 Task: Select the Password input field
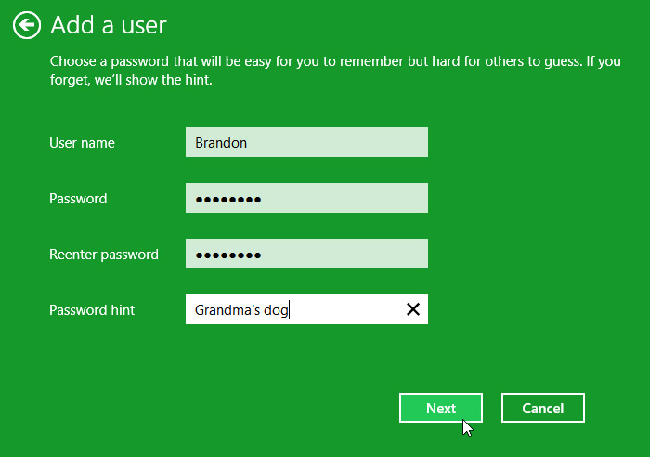tap(306, 199)
